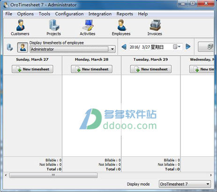Go to next date with right arrow
217x192 pixels.
point(188,46)
